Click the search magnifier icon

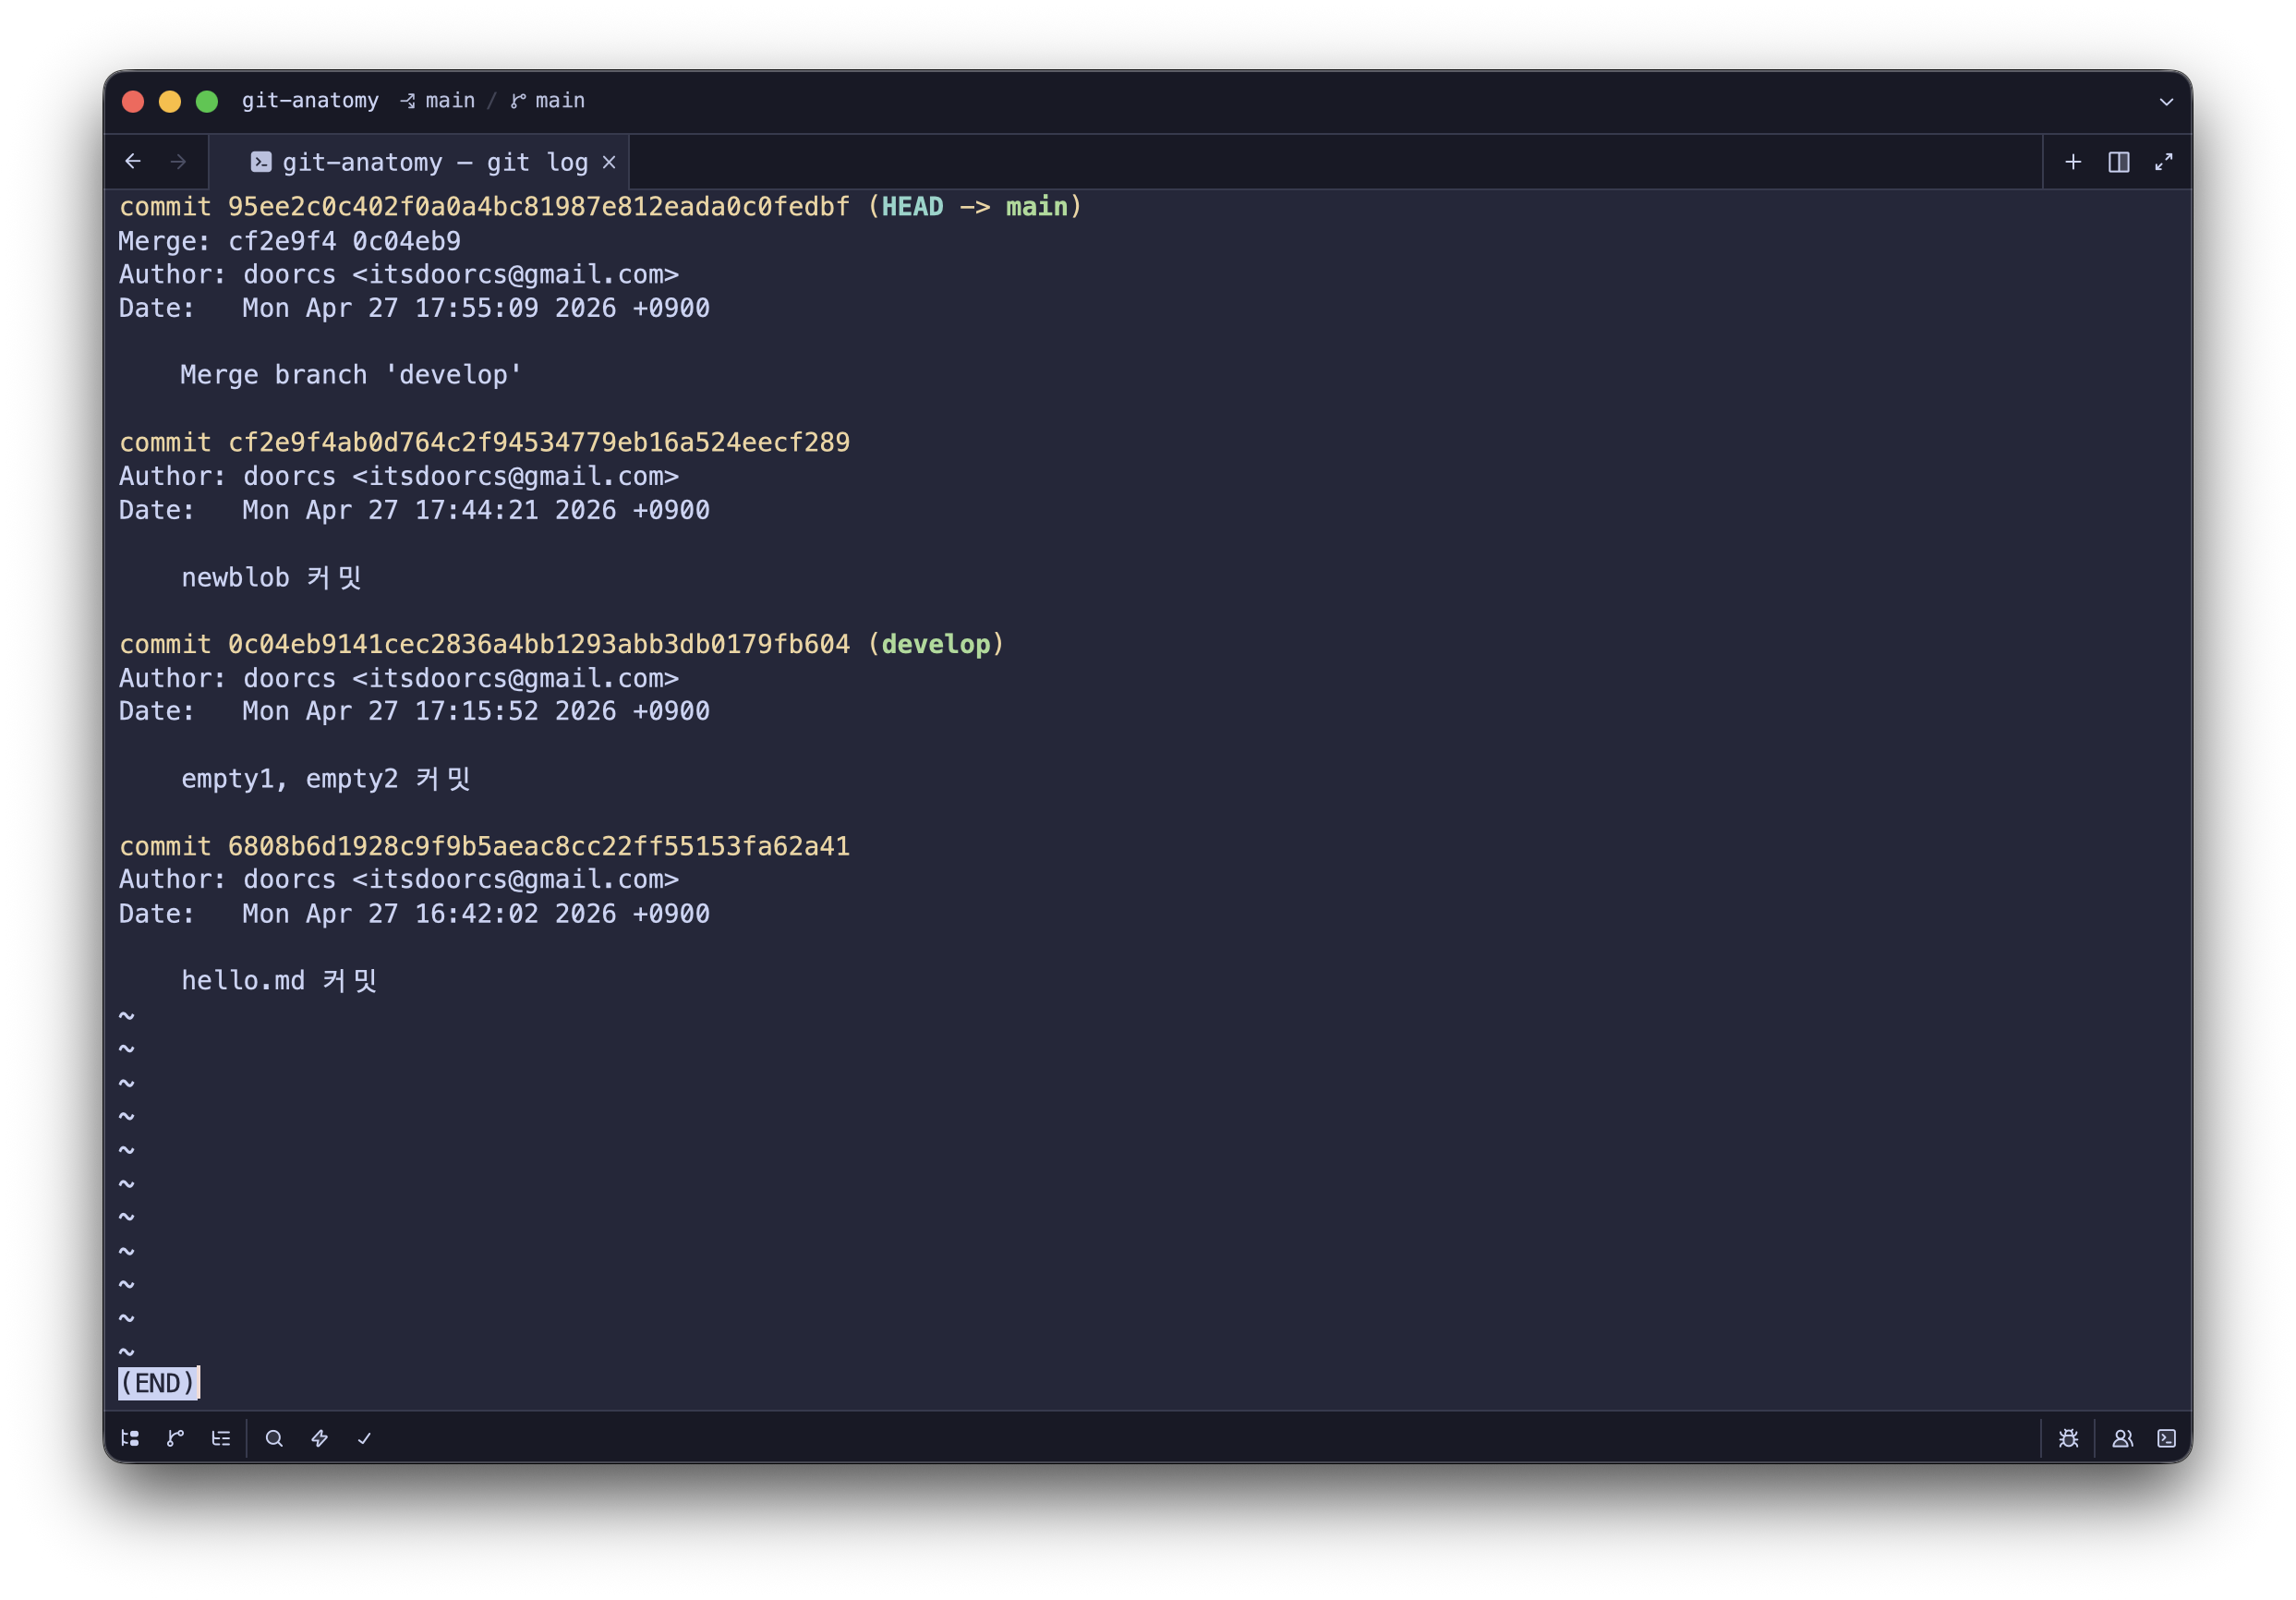pos(274,1438)
